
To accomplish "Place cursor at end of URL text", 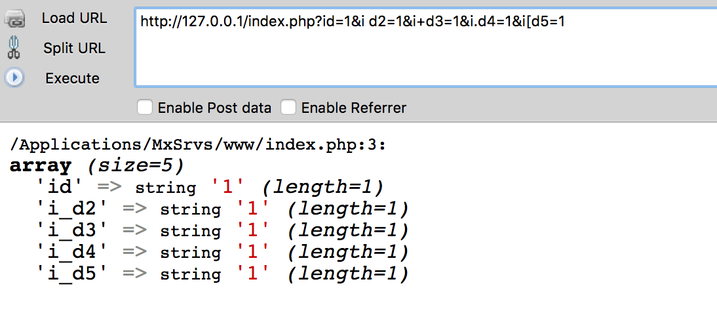I will coord(566,21).
